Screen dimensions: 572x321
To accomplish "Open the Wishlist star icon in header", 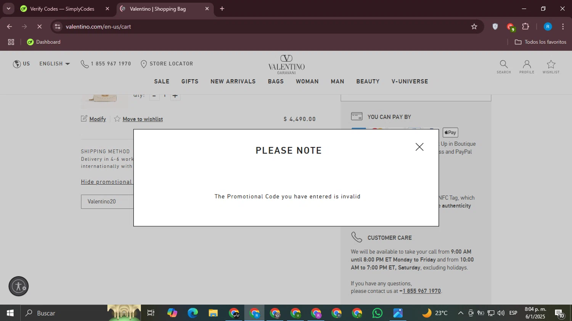I will 551,67.
